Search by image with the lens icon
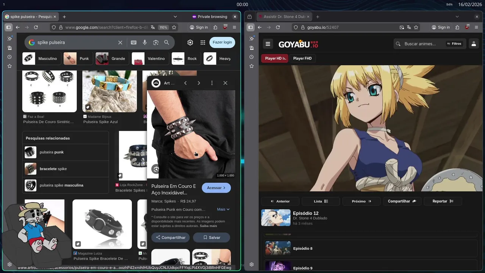The height and width of the screenshot is (273, 485). coord(156,42)
